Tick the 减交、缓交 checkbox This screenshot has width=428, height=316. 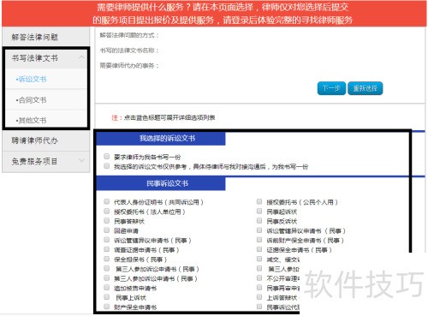pyautogui.click(x=259, y=259)
